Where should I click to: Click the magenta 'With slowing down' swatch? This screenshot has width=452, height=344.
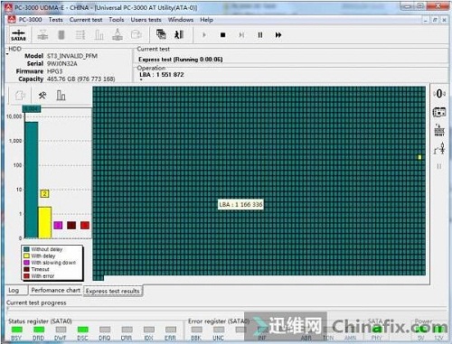58,225
